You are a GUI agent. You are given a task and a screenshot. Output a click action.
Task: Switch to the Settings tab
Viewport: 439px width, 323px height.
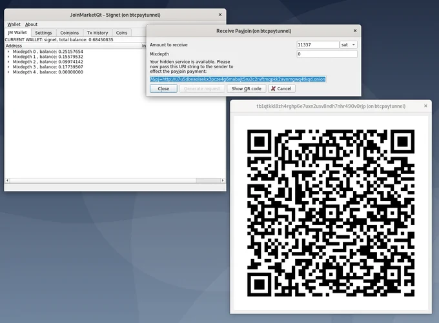[43, 33]
